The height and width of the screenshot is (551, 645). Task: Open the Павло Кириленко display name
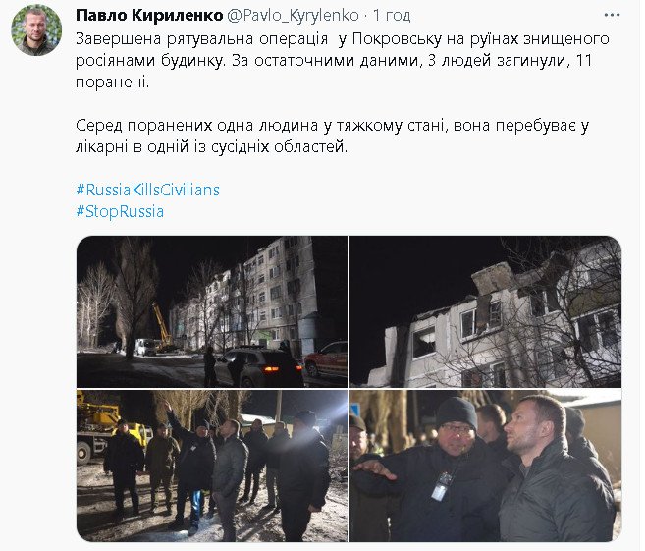tap(149, 16)
